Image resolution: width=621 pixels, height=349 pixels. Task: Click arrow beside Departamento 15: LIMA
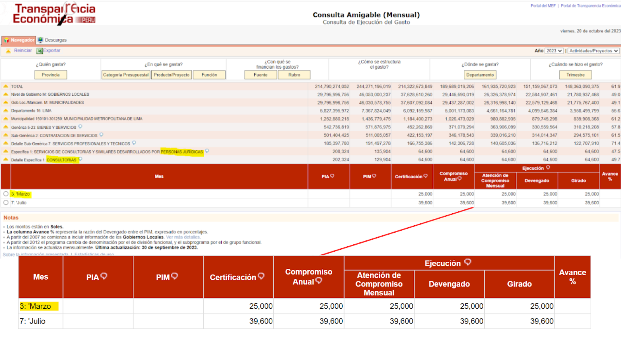click(x=6, y=111)
